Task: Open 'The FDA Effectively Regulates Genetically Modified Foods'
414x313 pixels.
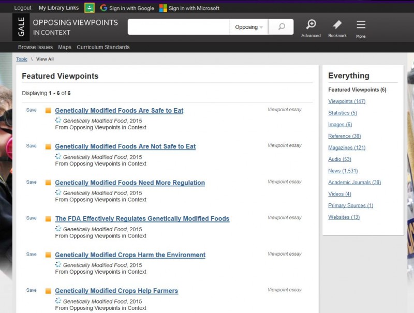Action: point(142,218)
